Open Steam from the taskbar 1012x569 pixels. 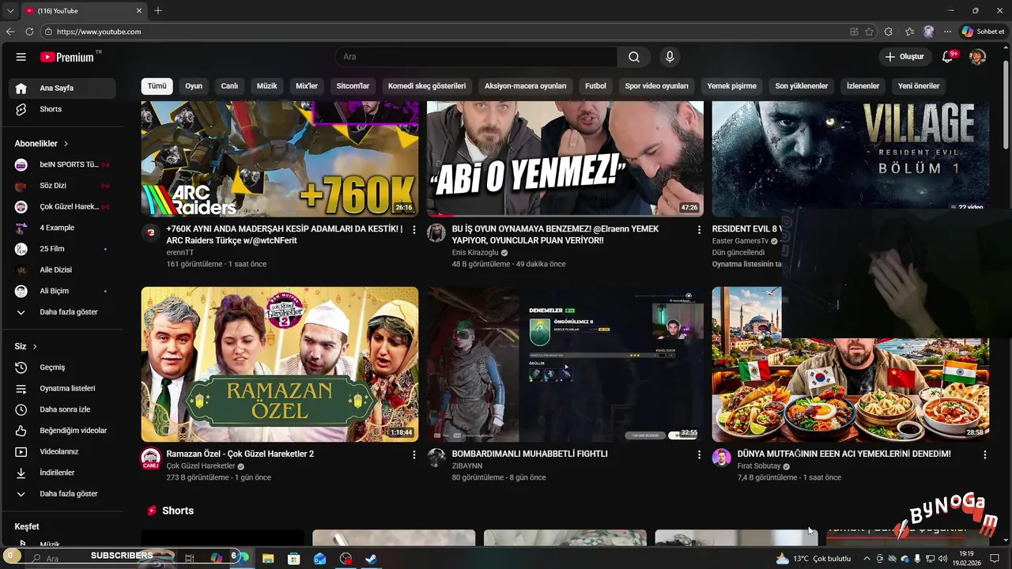371,558
